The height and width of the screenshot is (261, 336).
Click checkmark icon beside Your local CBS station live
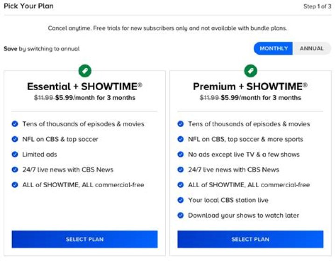coord(181,200)
